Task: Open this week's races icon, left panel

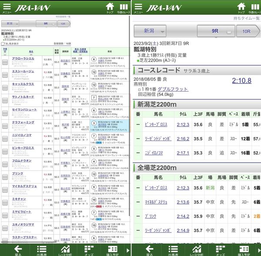Action: tap(124, 9)
